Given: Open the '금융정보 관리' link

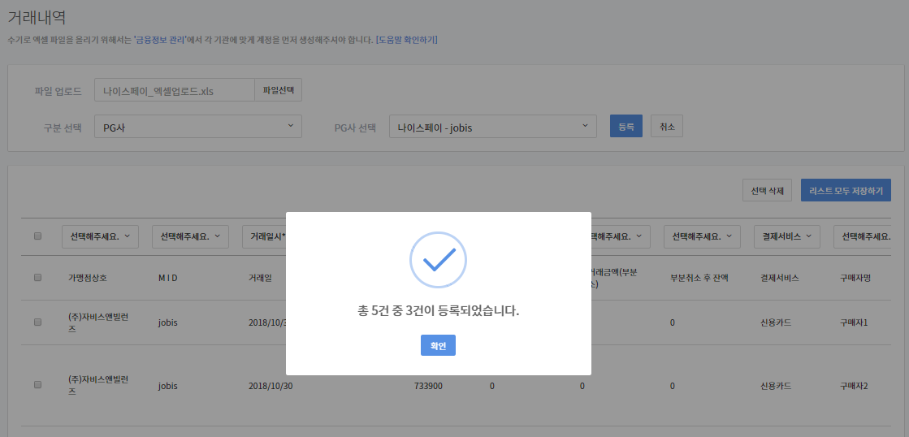Looking at the screenshot, I should click(161, 40).
